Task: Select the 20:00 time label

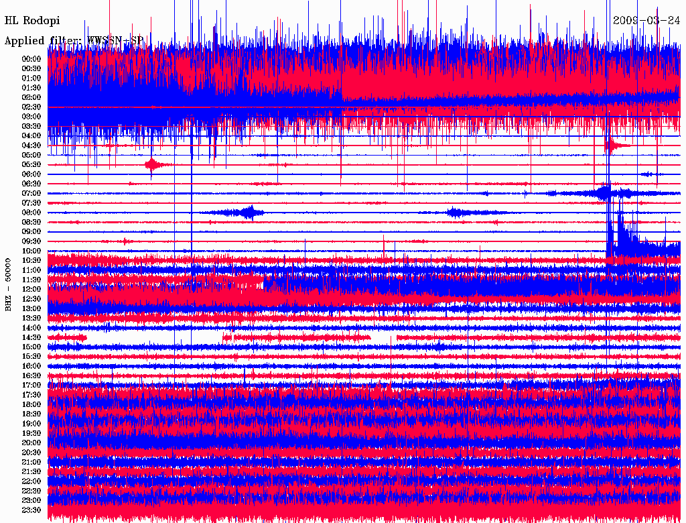Action: click(31, 443)
